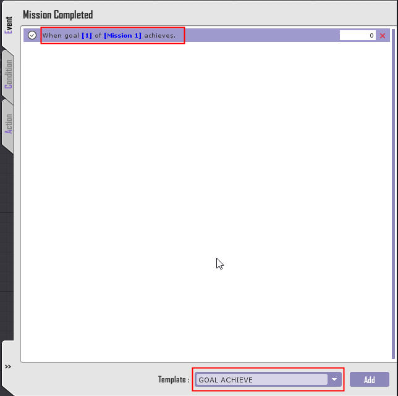Image resolution: width=398 pixels, height=396 pixels.
Task: Click the 'achieves.' text in the event row
Action: (160, 36)
